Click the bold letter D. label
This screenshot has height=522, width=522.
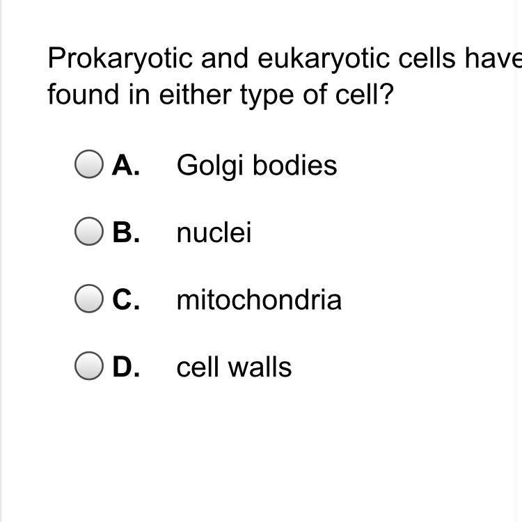click(x=126, y=367)
